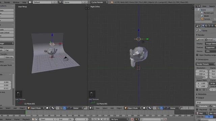Open the Render Presets dropdown
Image resolution: width=216 pixels, height=121 pixels.
click(205, 64)
